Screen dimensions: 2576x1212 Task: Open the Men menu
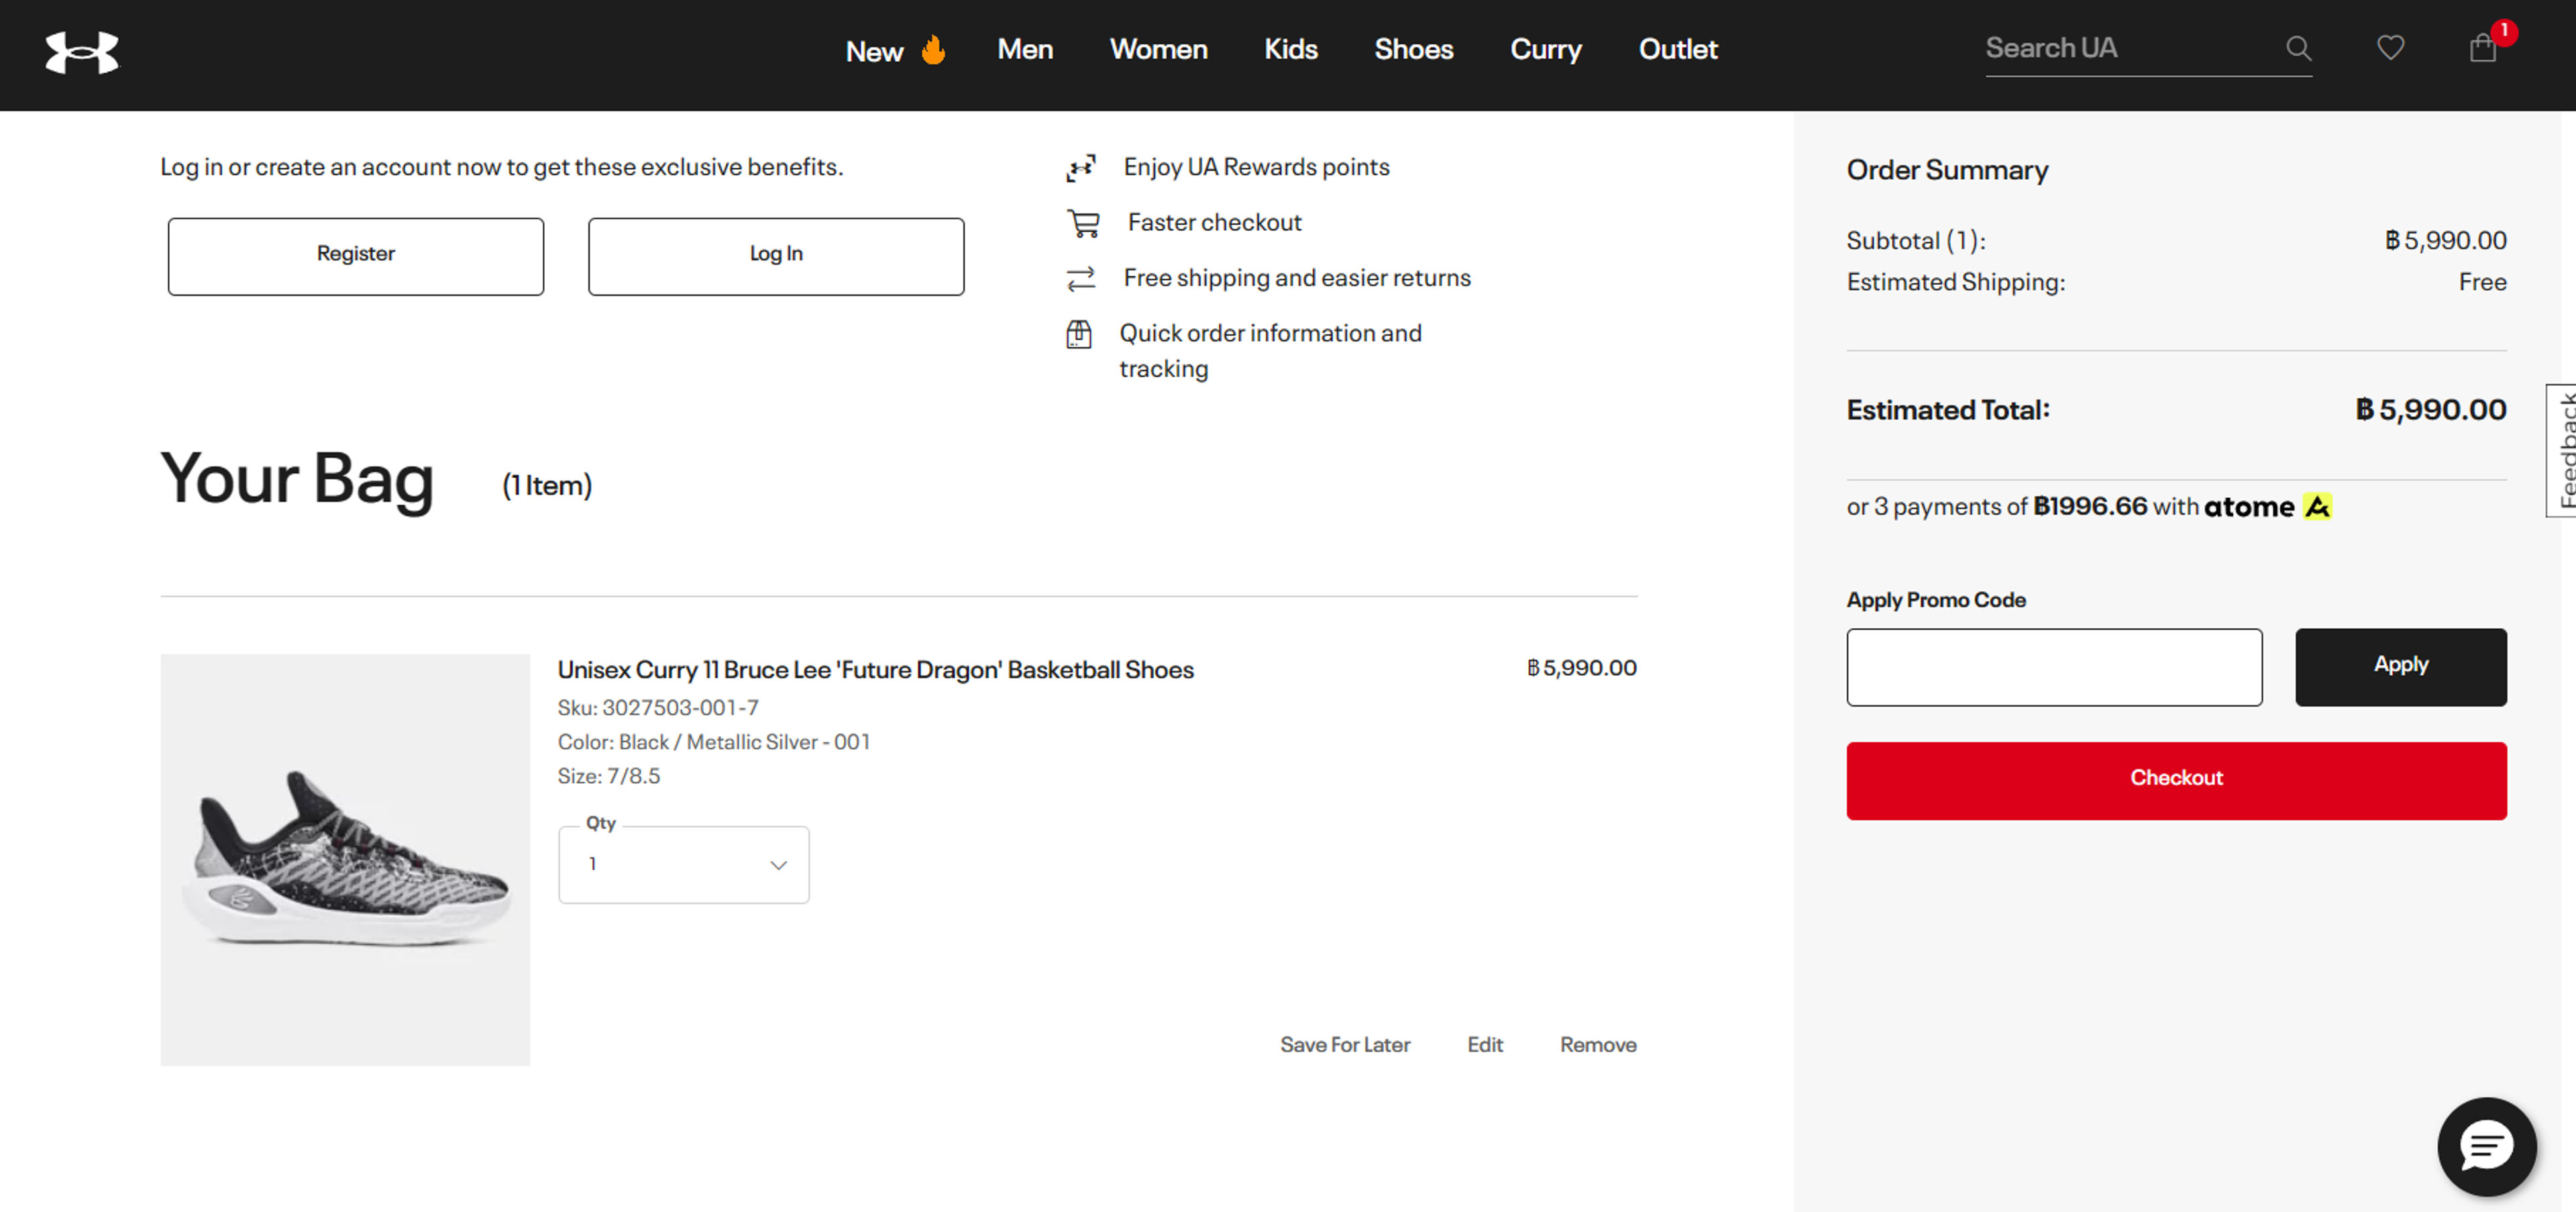coord(1025,49)
